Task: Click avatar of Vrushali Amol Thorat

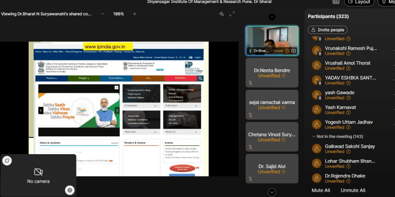Action: tap(316, 66)
